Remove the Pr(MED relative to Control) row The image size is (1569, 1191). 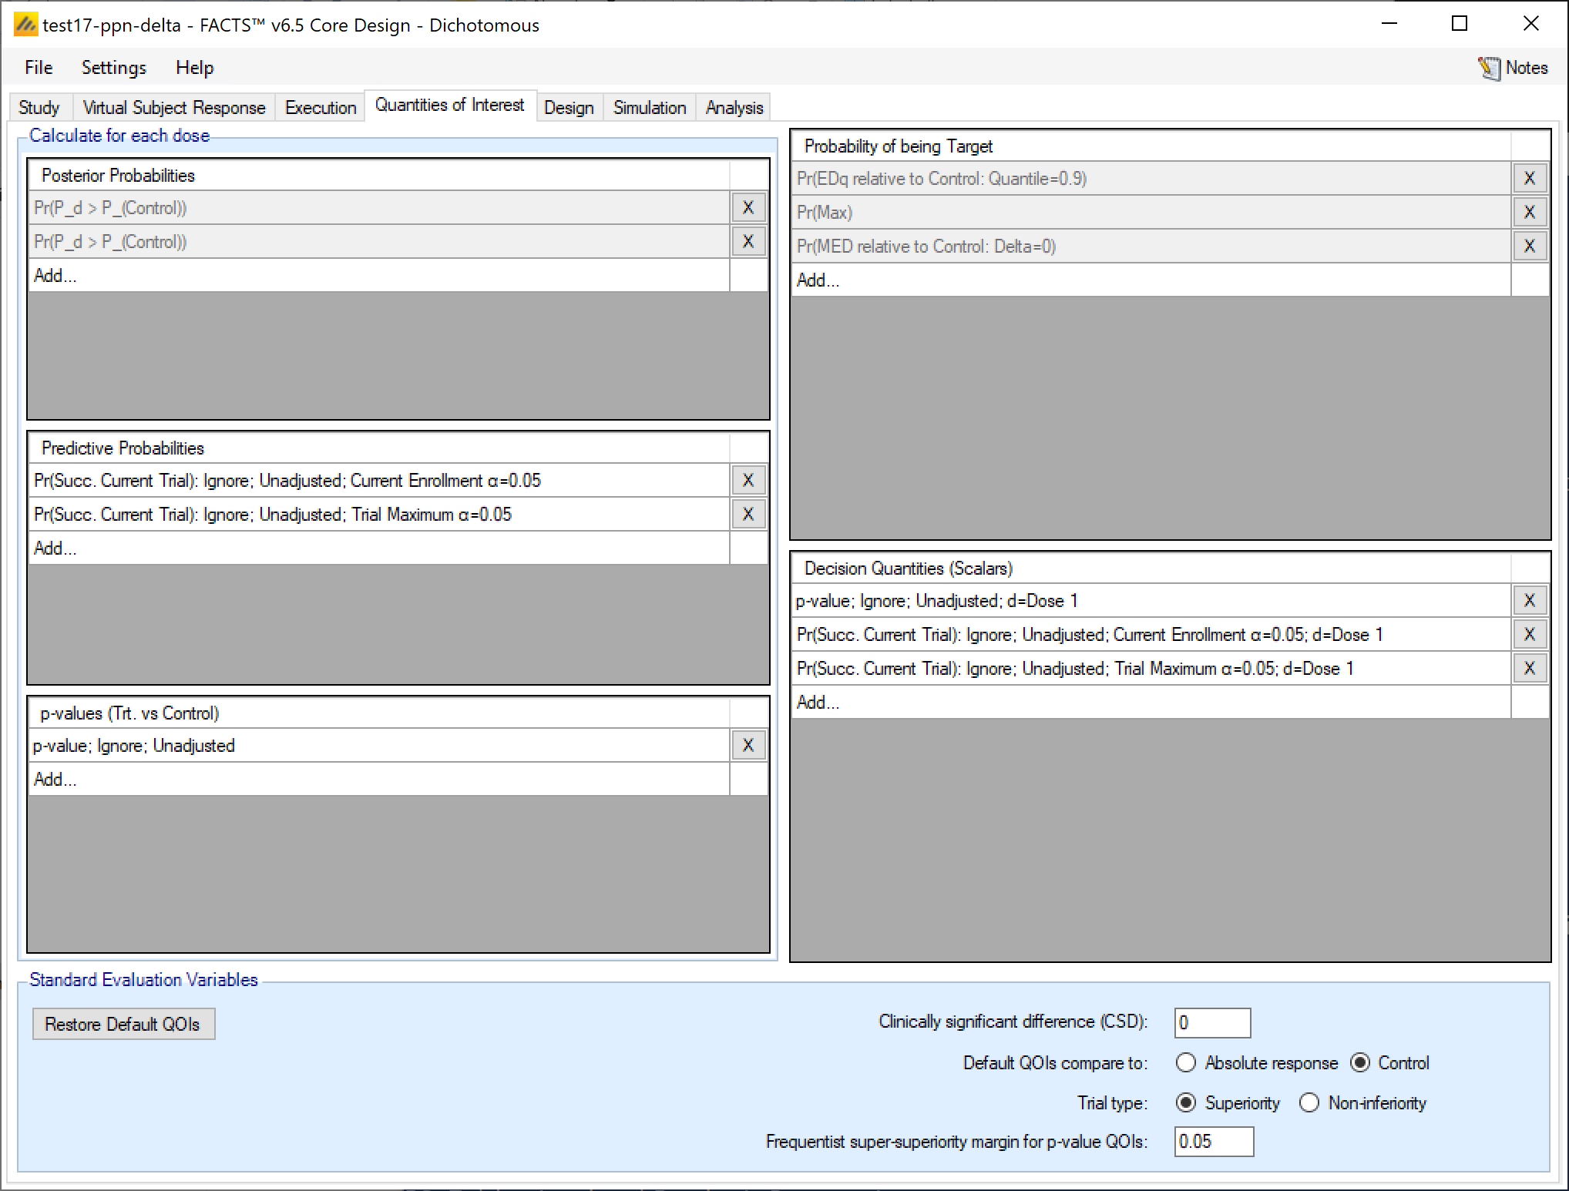[1529, 246]
